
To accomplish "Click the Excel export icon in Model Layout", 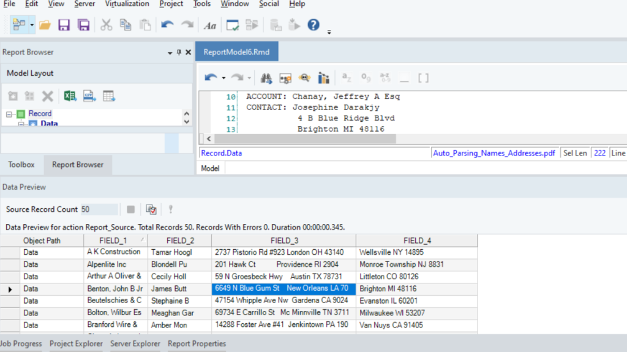I will pos(70,96).
